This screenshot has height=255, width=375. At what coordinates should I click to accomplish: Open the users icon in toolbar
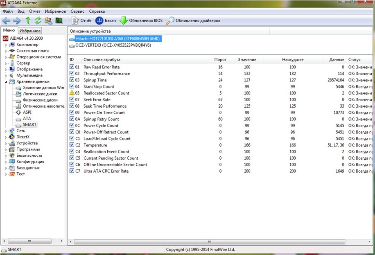48,20
